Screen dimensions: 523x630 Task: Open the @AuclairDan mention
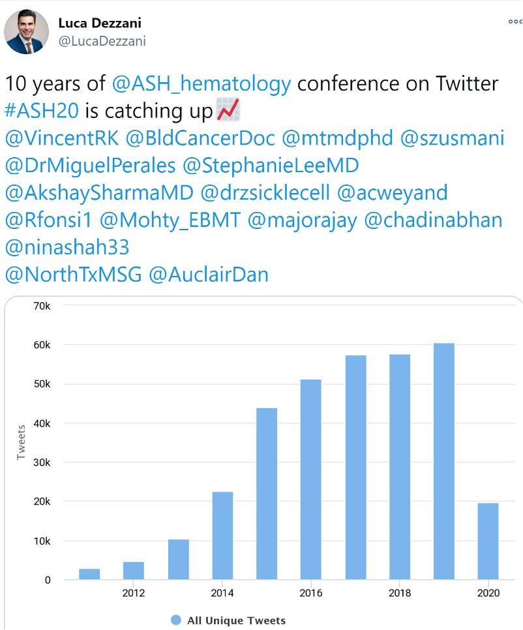tap(209, 275)
